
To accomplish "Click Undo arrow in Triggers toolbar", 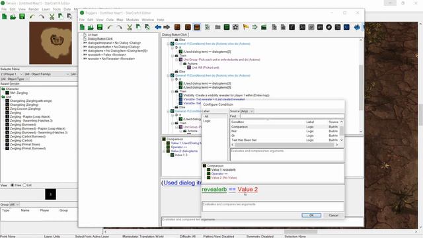I will (x=110, y=27).
